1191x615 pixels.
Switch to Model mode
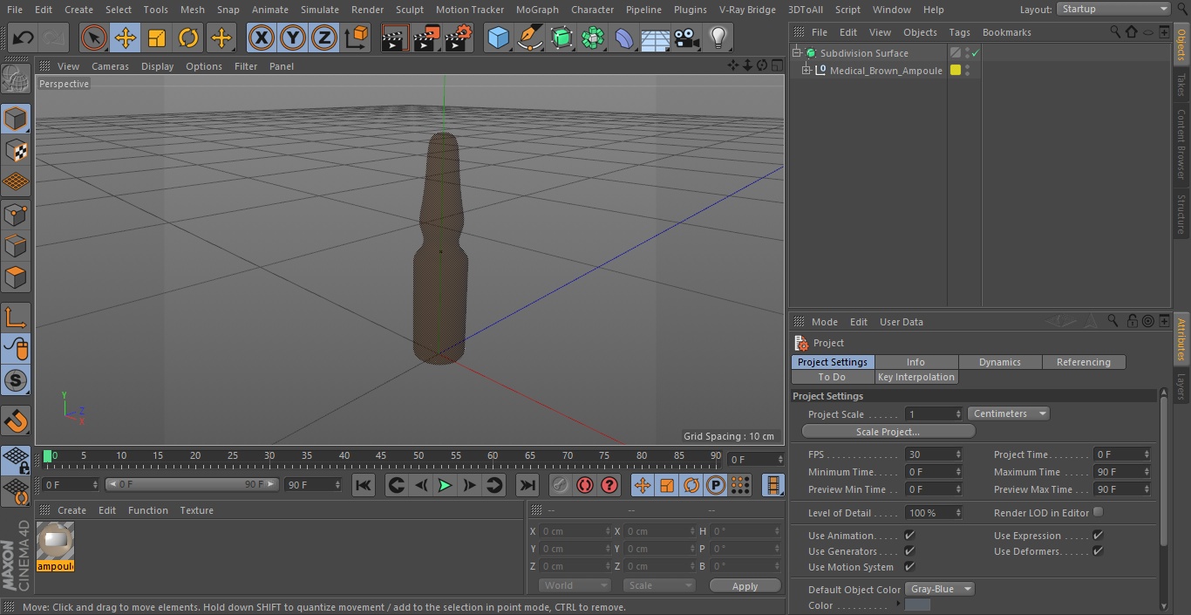pos(16,118)
